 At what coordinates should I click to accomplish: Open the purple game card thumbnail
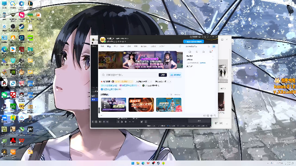click(114, 105)
